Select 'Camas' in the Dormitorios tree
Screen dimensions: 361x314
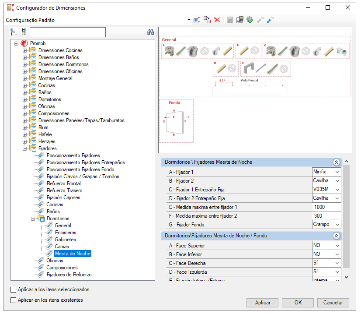click(x=62, y=247)
